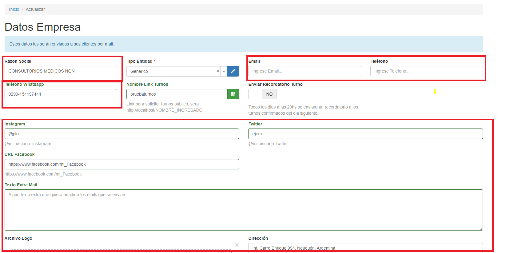Click the Nombre Link Turnos text box
The image size is (518, 253).
[x=177, y=94]
